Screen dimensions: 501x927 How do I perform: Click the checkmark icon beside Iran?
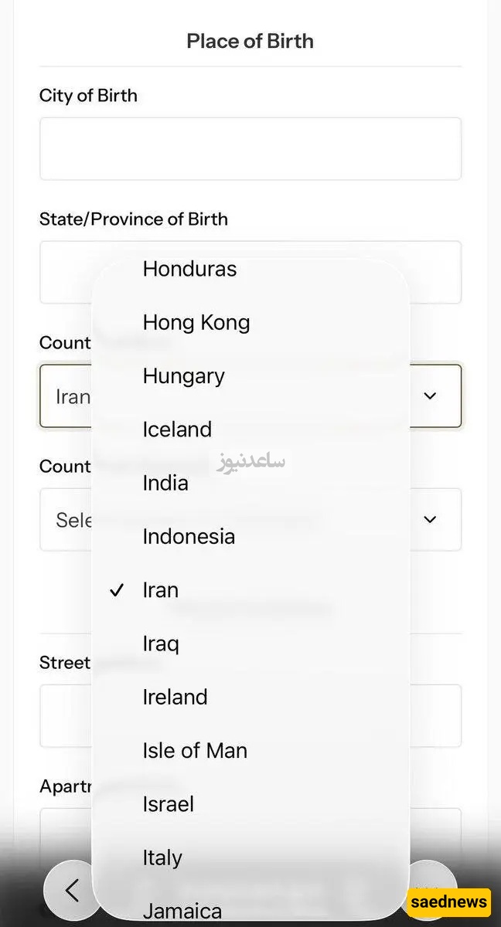click(x=117, y=591)
